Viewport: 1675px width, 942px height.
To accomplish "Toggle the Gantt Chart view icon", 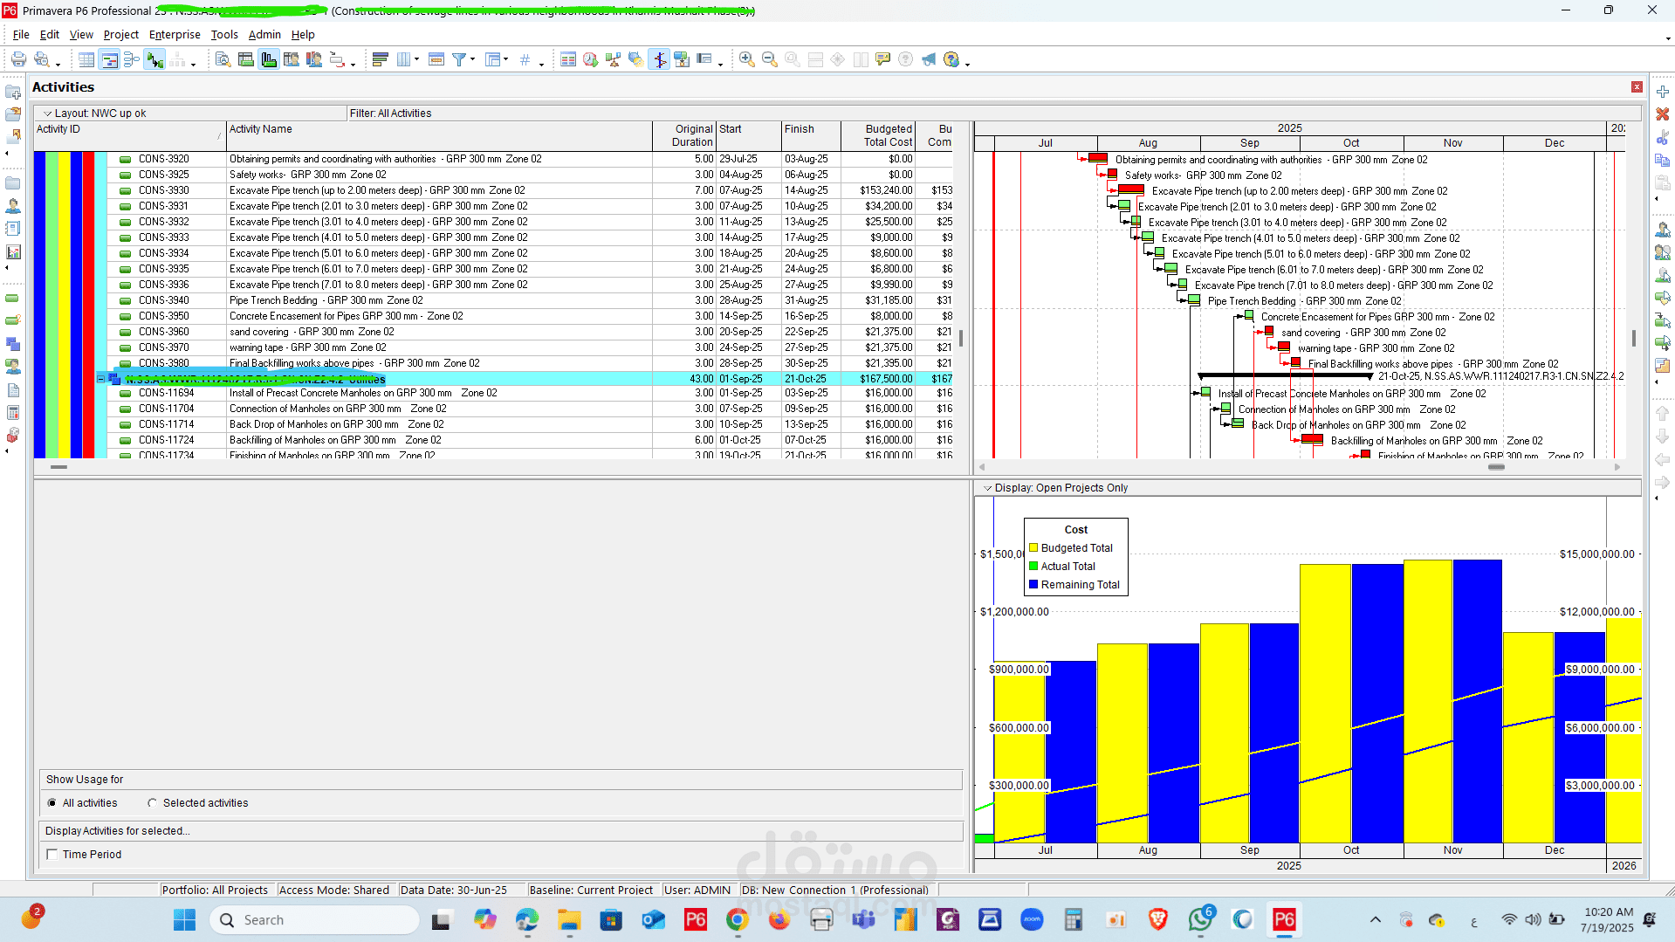I will (109, 59).
